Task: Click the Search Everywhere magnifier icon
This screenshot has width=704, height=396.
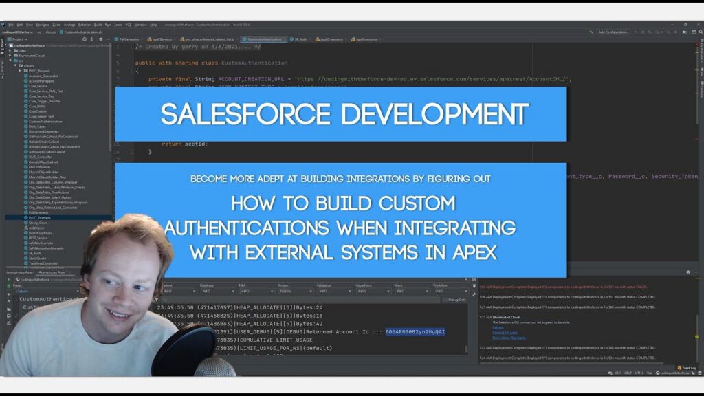Action: click(701, 32)
